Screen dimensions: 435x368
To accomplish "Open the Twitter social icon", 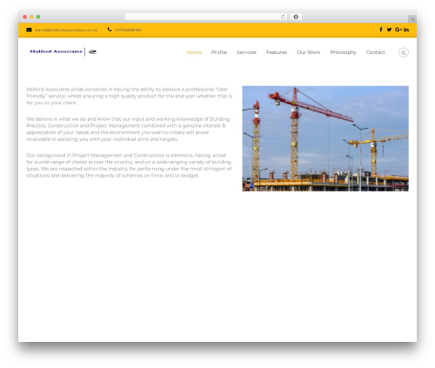I will click(389, 30).
